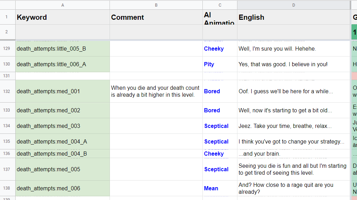Select the column B header
Viewport: 357px width, 200px height.
coord(156,5)
